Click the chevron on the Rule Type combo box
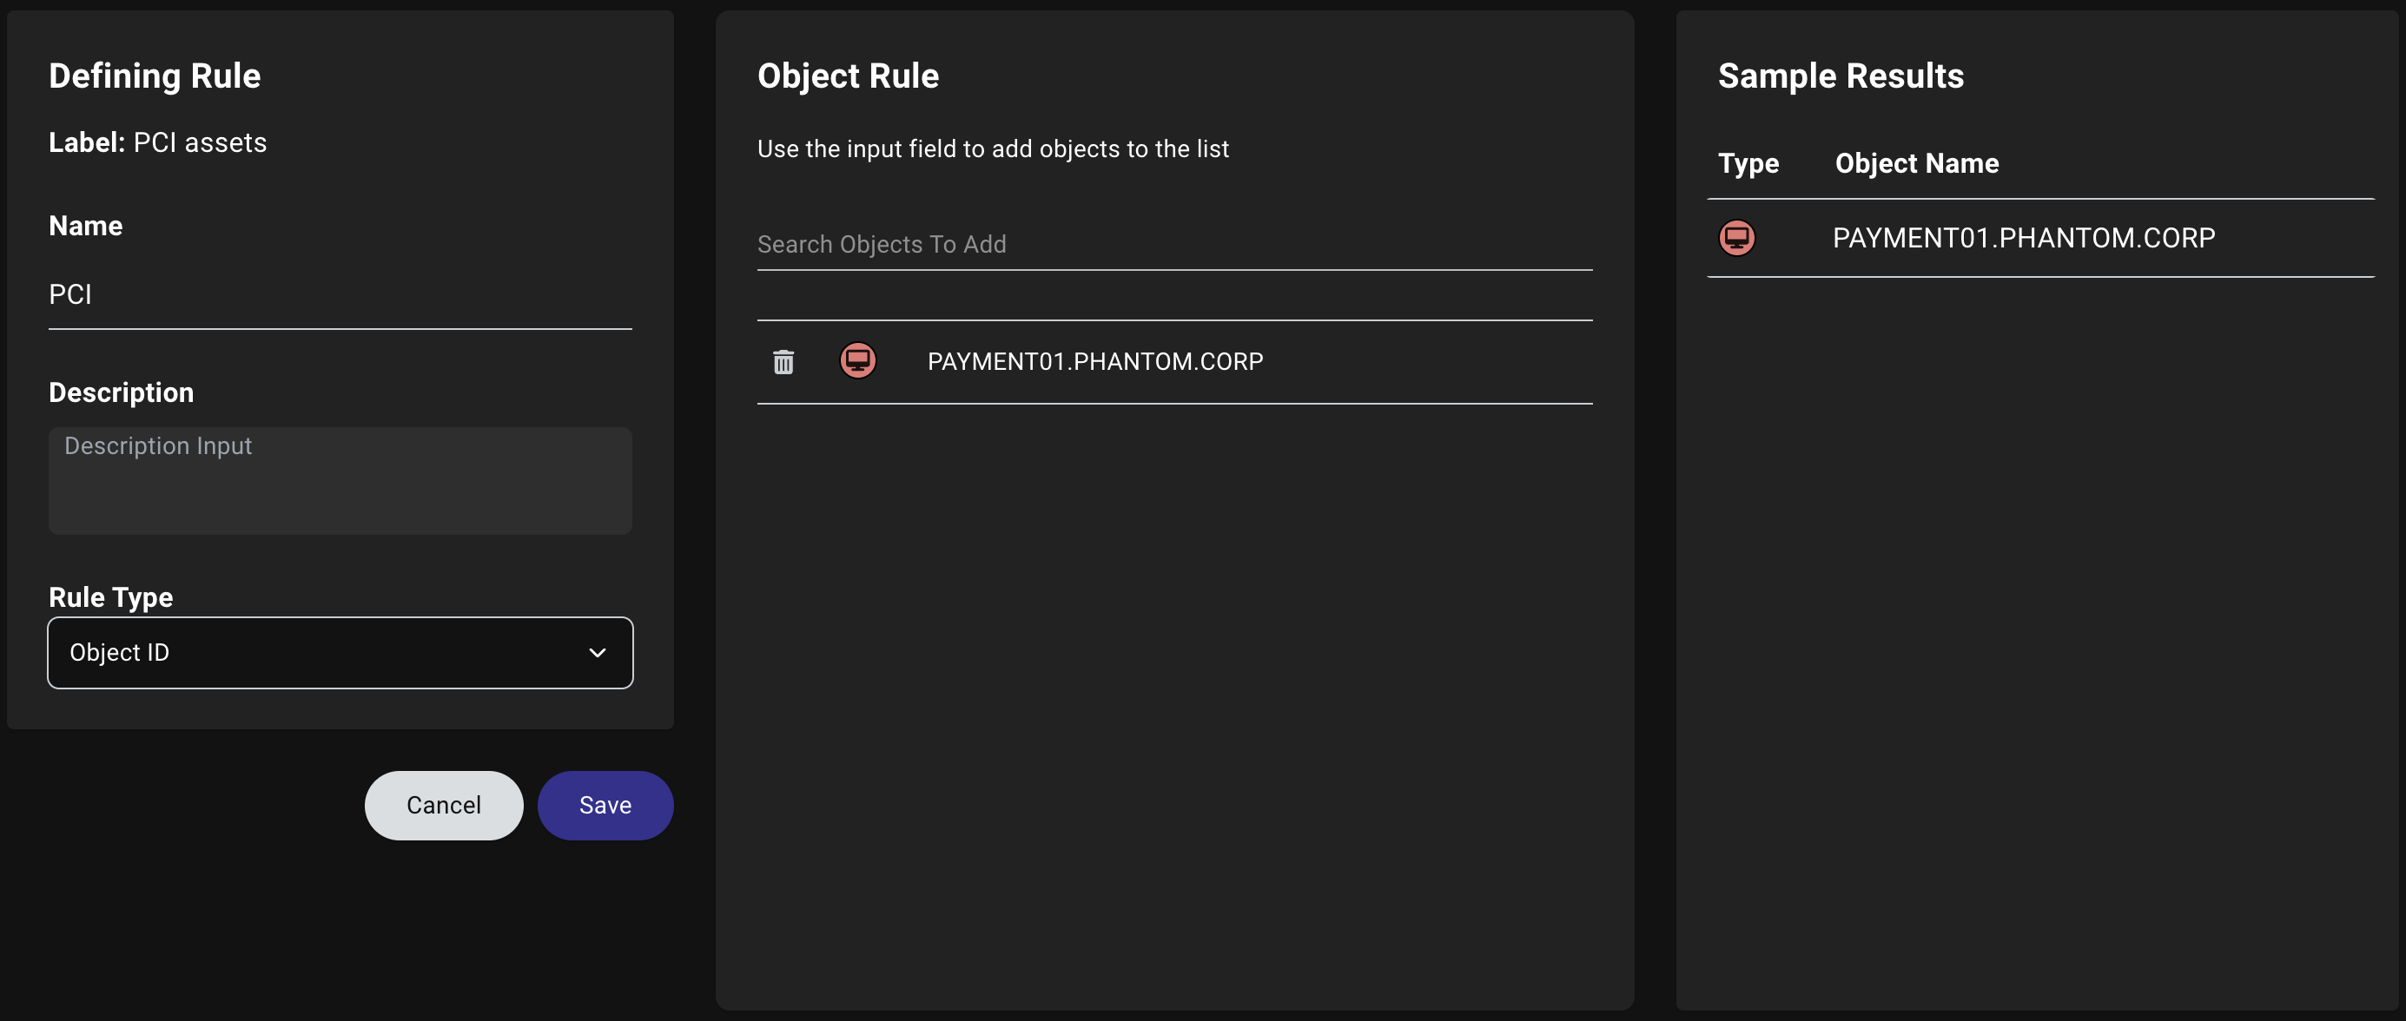This screenshot has height=1021, width=2406. tap(596, 652)
